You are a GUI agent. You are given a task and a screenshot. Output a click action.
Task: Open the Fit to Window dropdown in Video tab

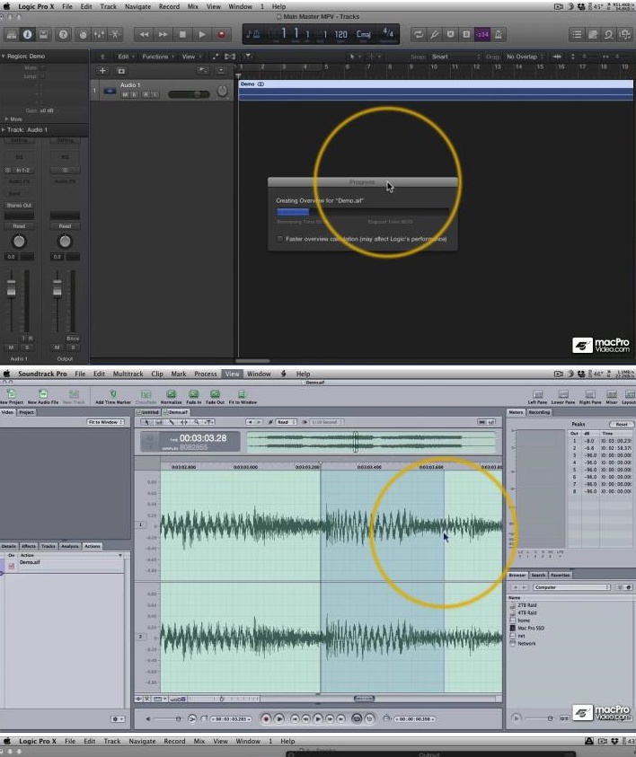click(105, 422)
